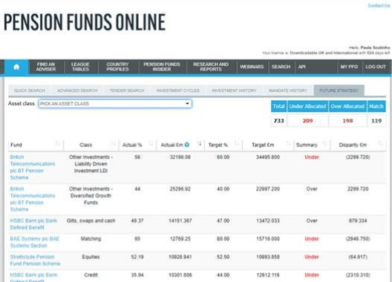This screenshot has height=282, width=392.
Task: Click total count value 733
Action: click(x=278, y=121)
